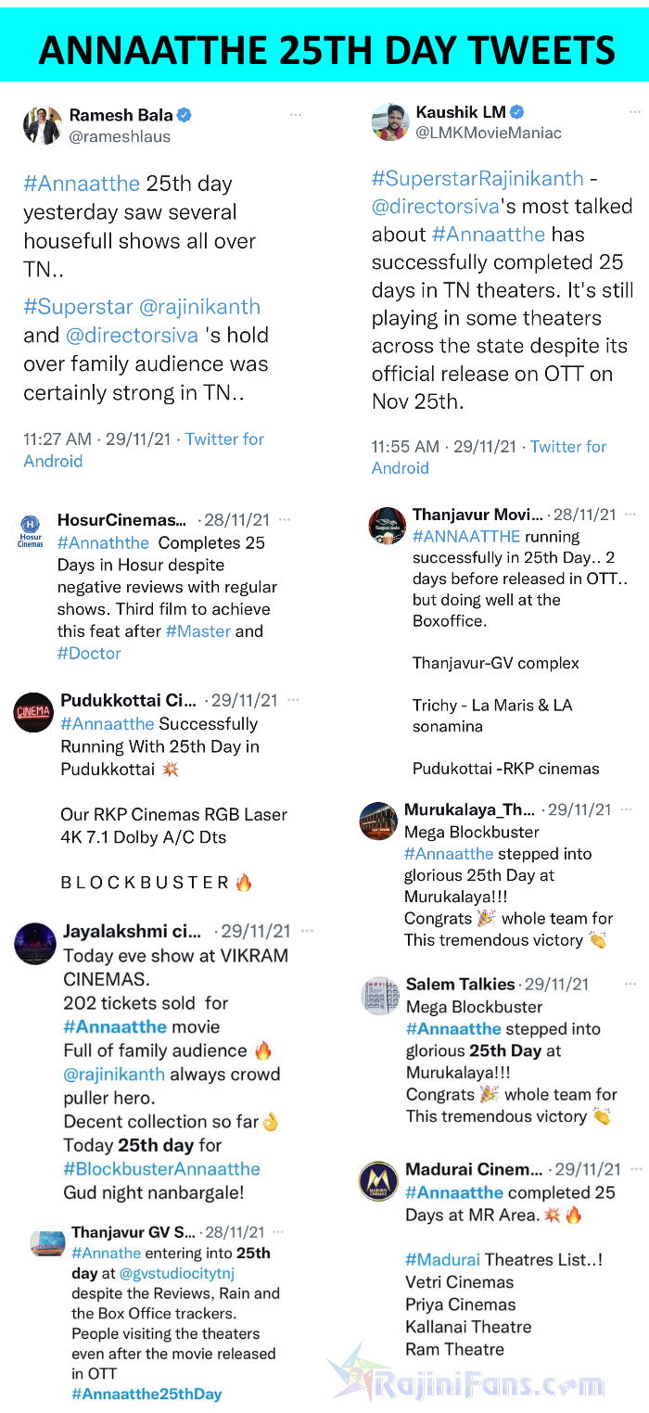Viewport: 649px width, 1413px height.
Task: Open the #SuperstarRajinikanth hashtag
Action: (x=477, y=178)
